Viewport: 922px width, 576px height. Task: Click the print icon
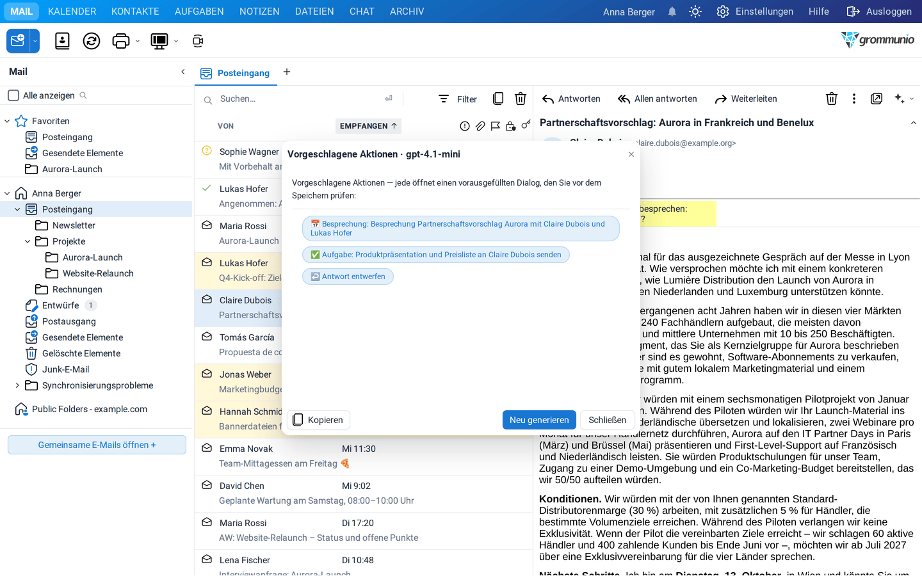120,41
